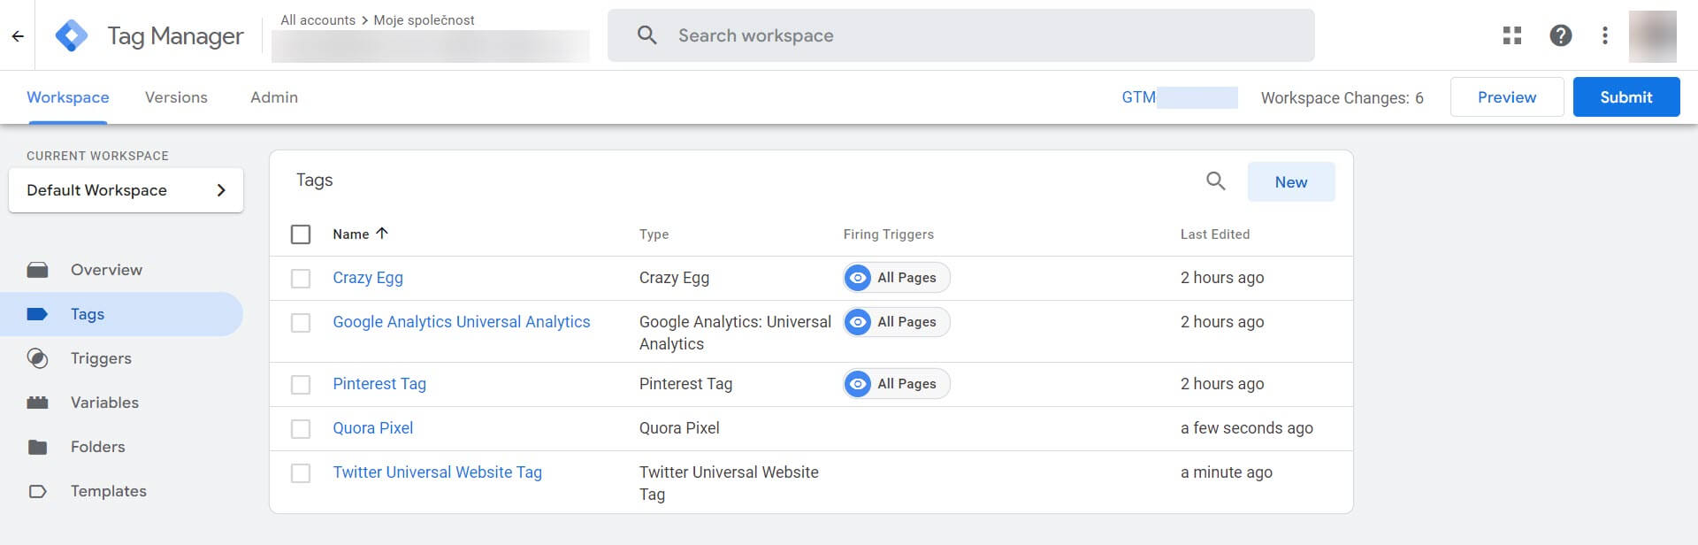Viewport: 1698px width, 545px height.
Task: Open Triggers in the sidebar
Action: 122,358
